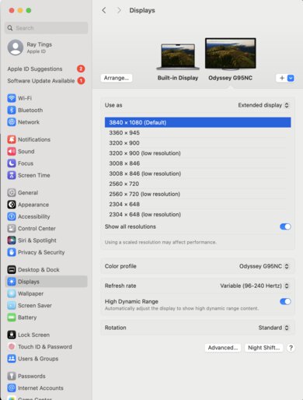This screenshot has height=400, width=303.
Task: Open Software Update Available item
Action: coord(47,81)
